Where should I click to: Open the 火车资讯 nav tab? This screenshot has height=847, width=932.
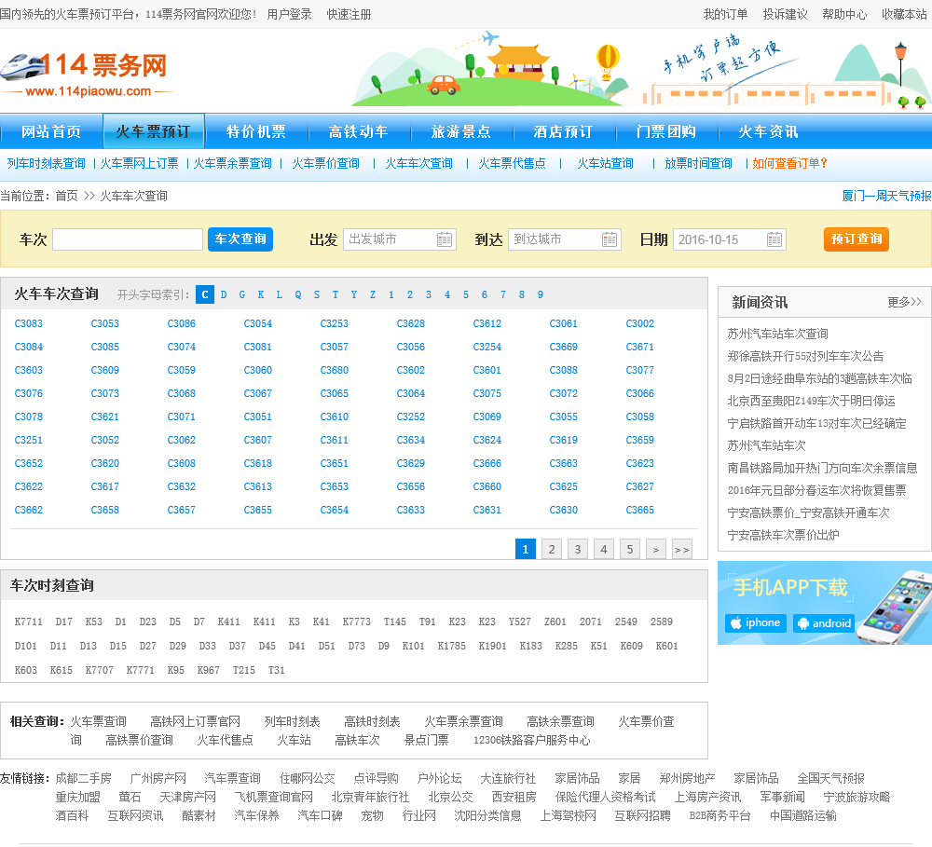click(769, 131)
